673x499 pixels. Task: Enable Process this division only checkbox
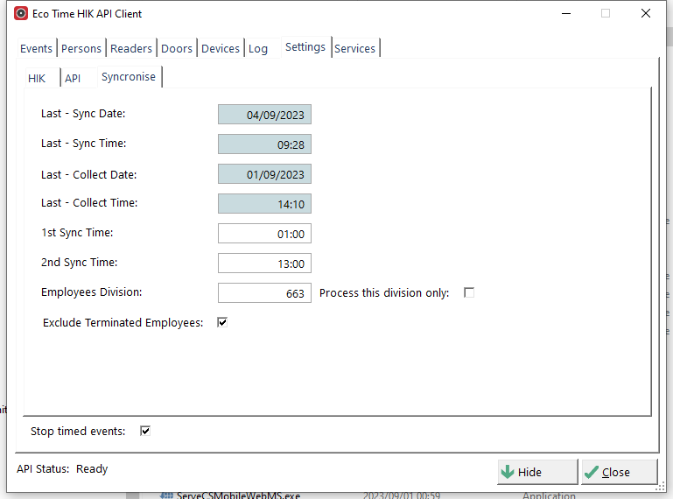469,292
